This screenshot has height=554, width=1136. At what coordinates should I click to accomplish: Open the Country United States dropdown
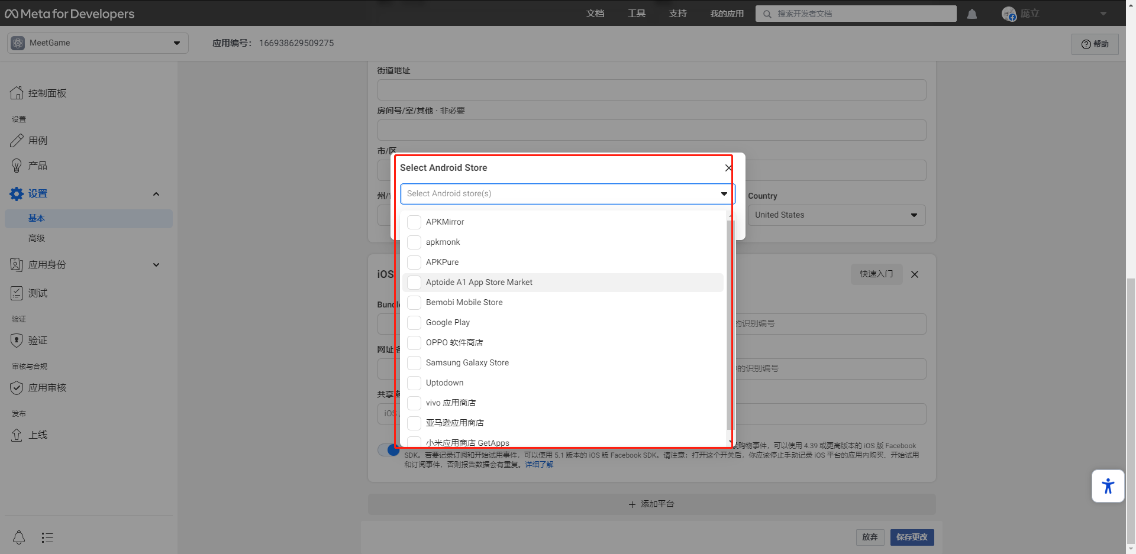(837, 215)
